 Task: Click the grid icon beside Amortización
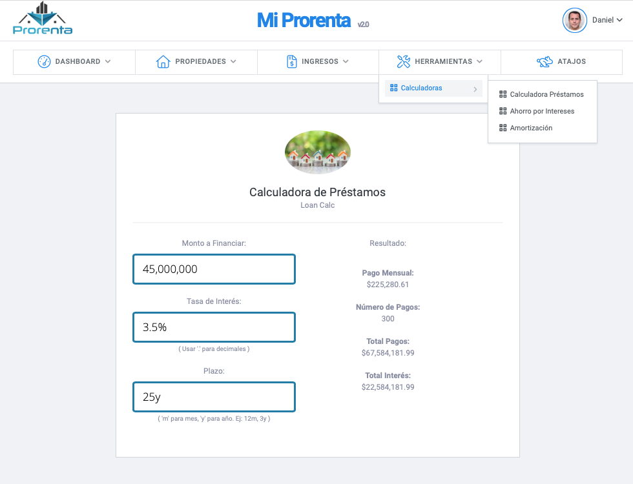point(503,128)
